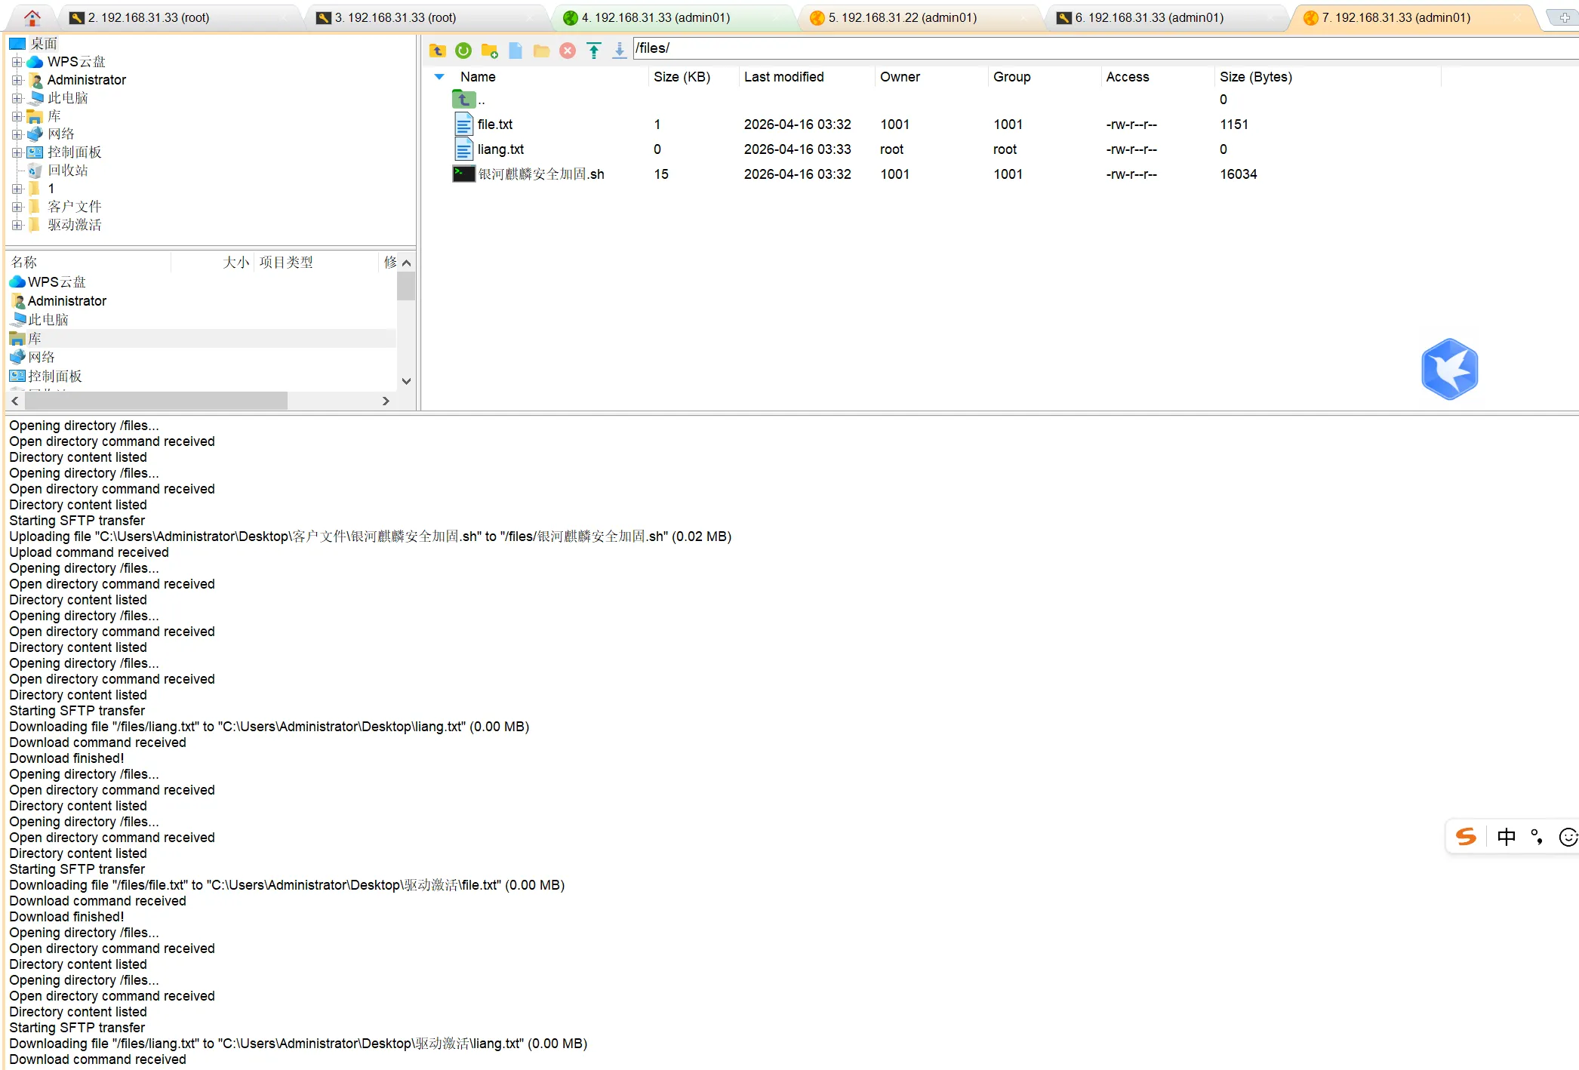Refresh the remote directory listing
This screenshot has width=1579, height=1070.
click(x=463, y=51)
